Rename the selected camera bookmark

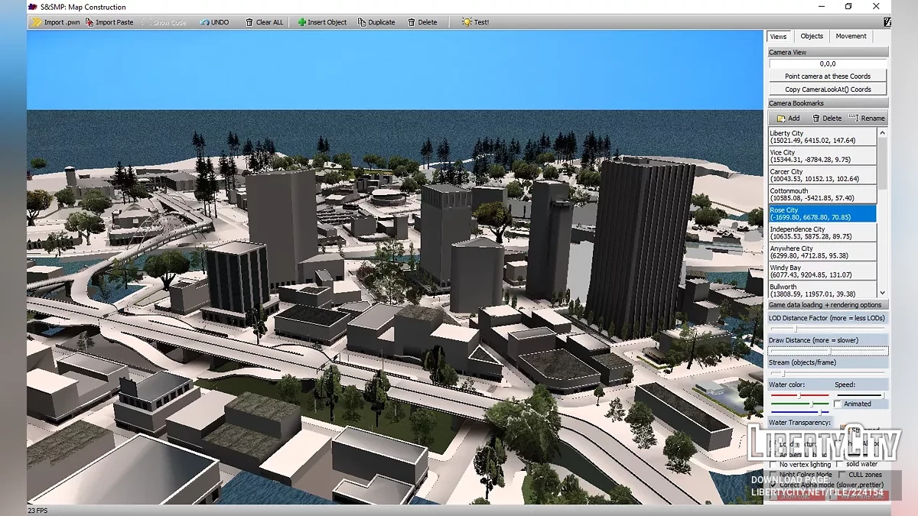[867, 118]
